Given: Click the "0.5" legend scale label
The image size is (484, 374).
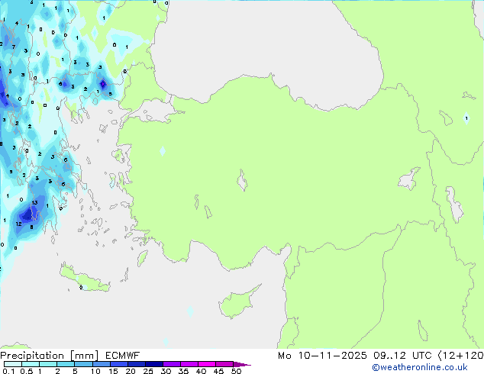Looking at the screenshot, I should pos(26,371).
